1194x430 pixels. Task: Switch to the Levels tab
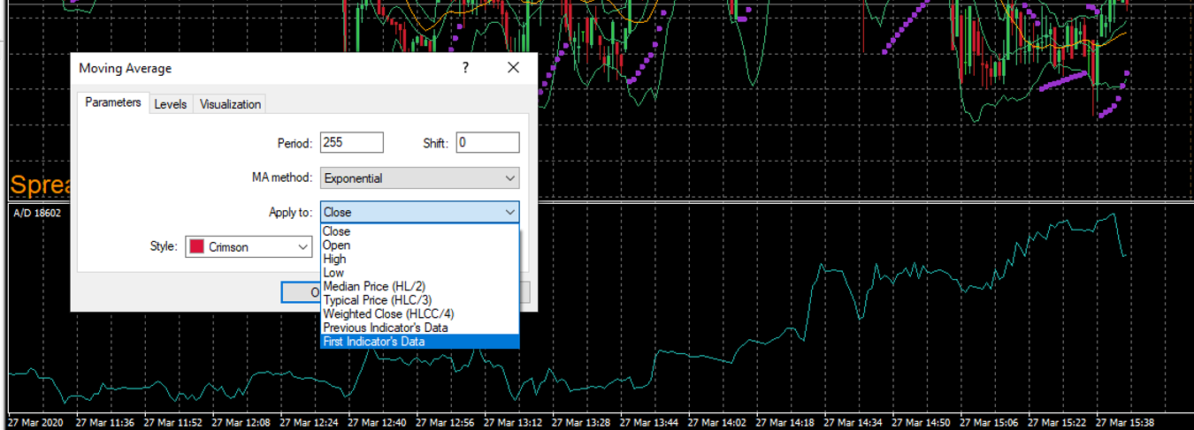click(x=171, y=104)
